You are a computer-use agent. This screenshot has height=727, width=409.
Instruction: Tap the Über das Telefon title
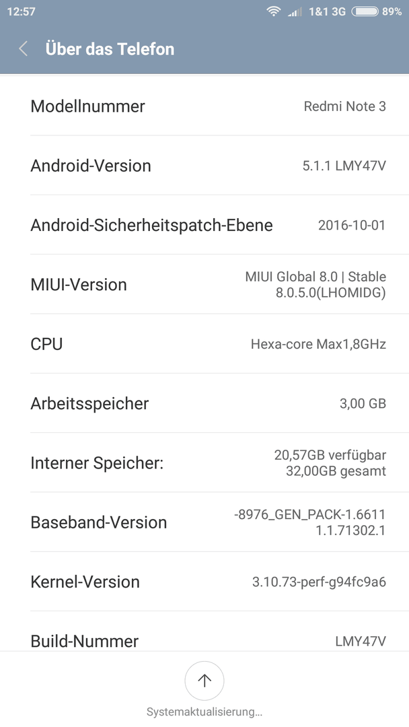coord(110,48)
